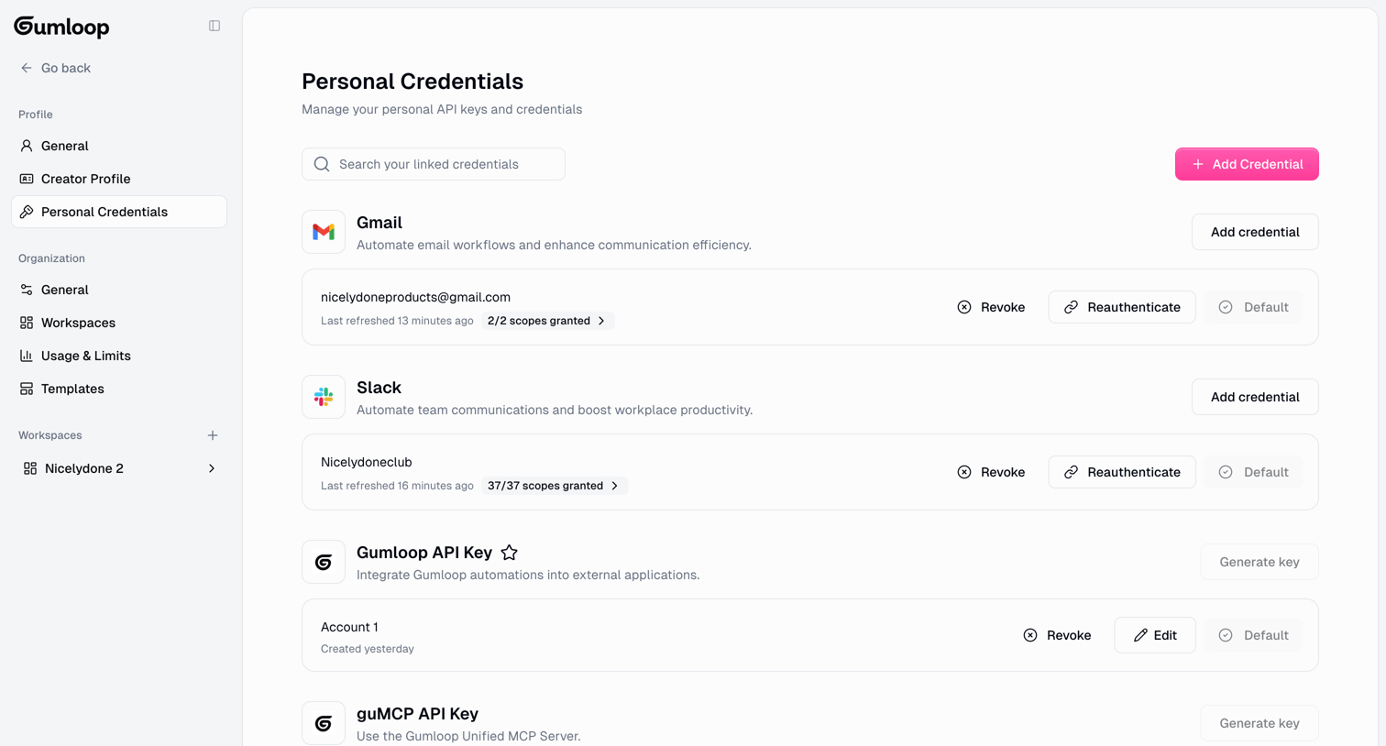The width and height of the screenshot is (1386, 746).
Task: Generate key for Gumloop API Key
Action: click(x=1259, y=562)
